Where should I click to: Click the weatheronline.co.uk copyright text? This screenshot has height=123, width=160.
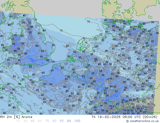[x=143, y=121]
